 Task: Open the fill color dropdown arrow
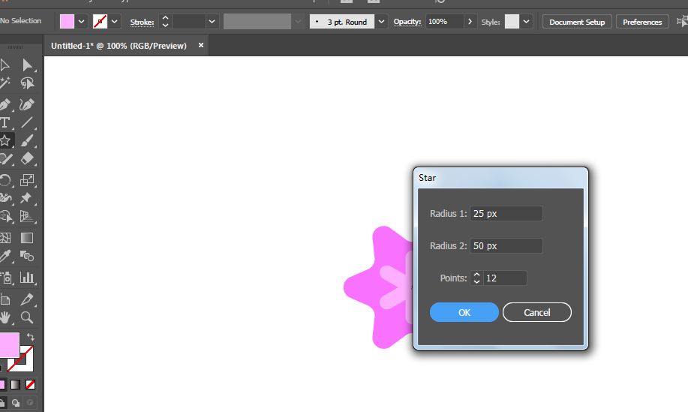pos(82,22)
